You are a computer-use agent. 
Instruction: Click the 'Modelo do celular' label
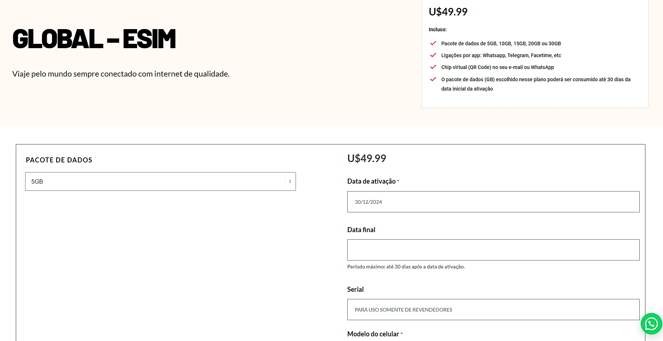(373, 334)
